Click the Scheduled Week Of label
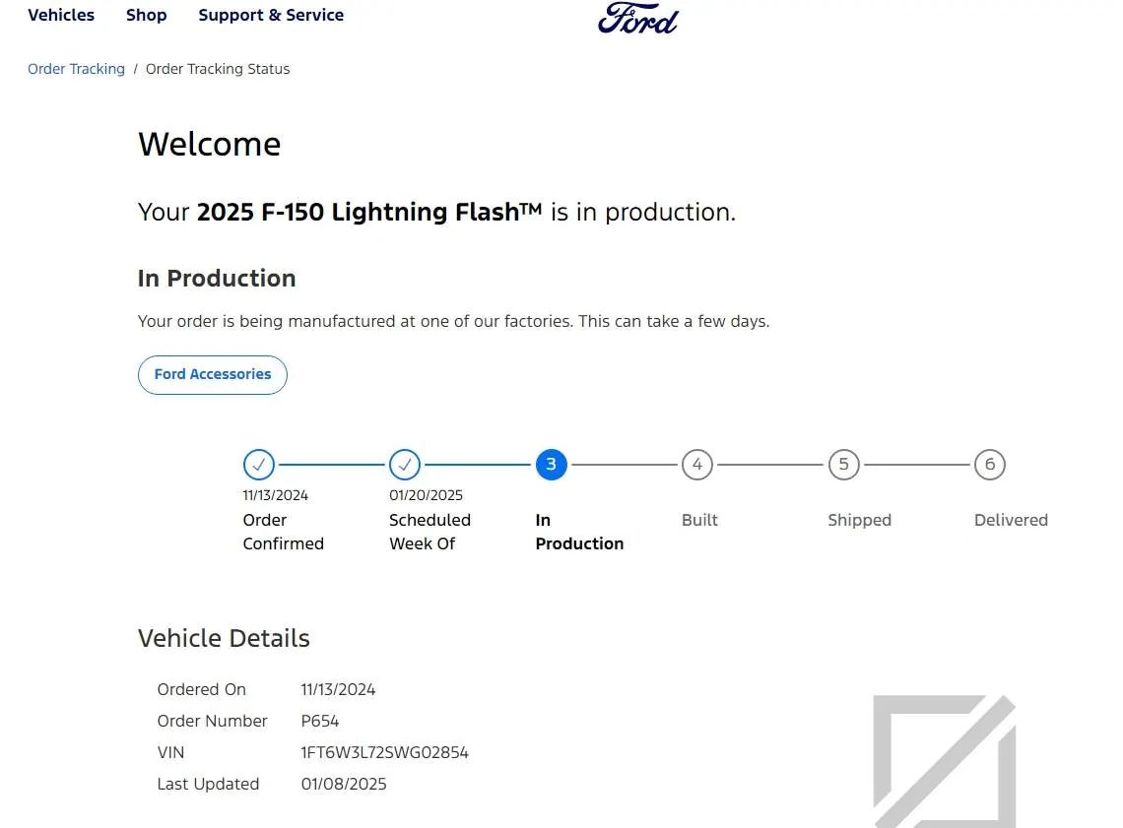Screen dimensions: 1123x828 (429, 532)
